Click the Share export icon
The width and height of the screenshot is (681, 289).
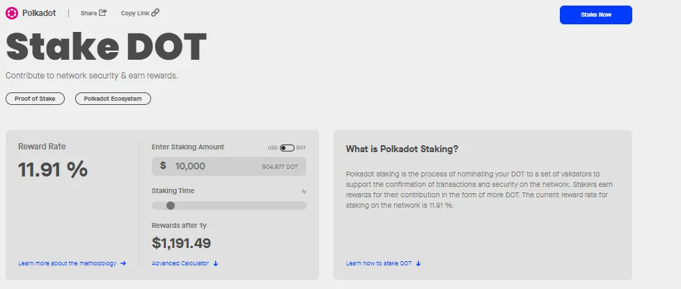[x=103, y=13]
